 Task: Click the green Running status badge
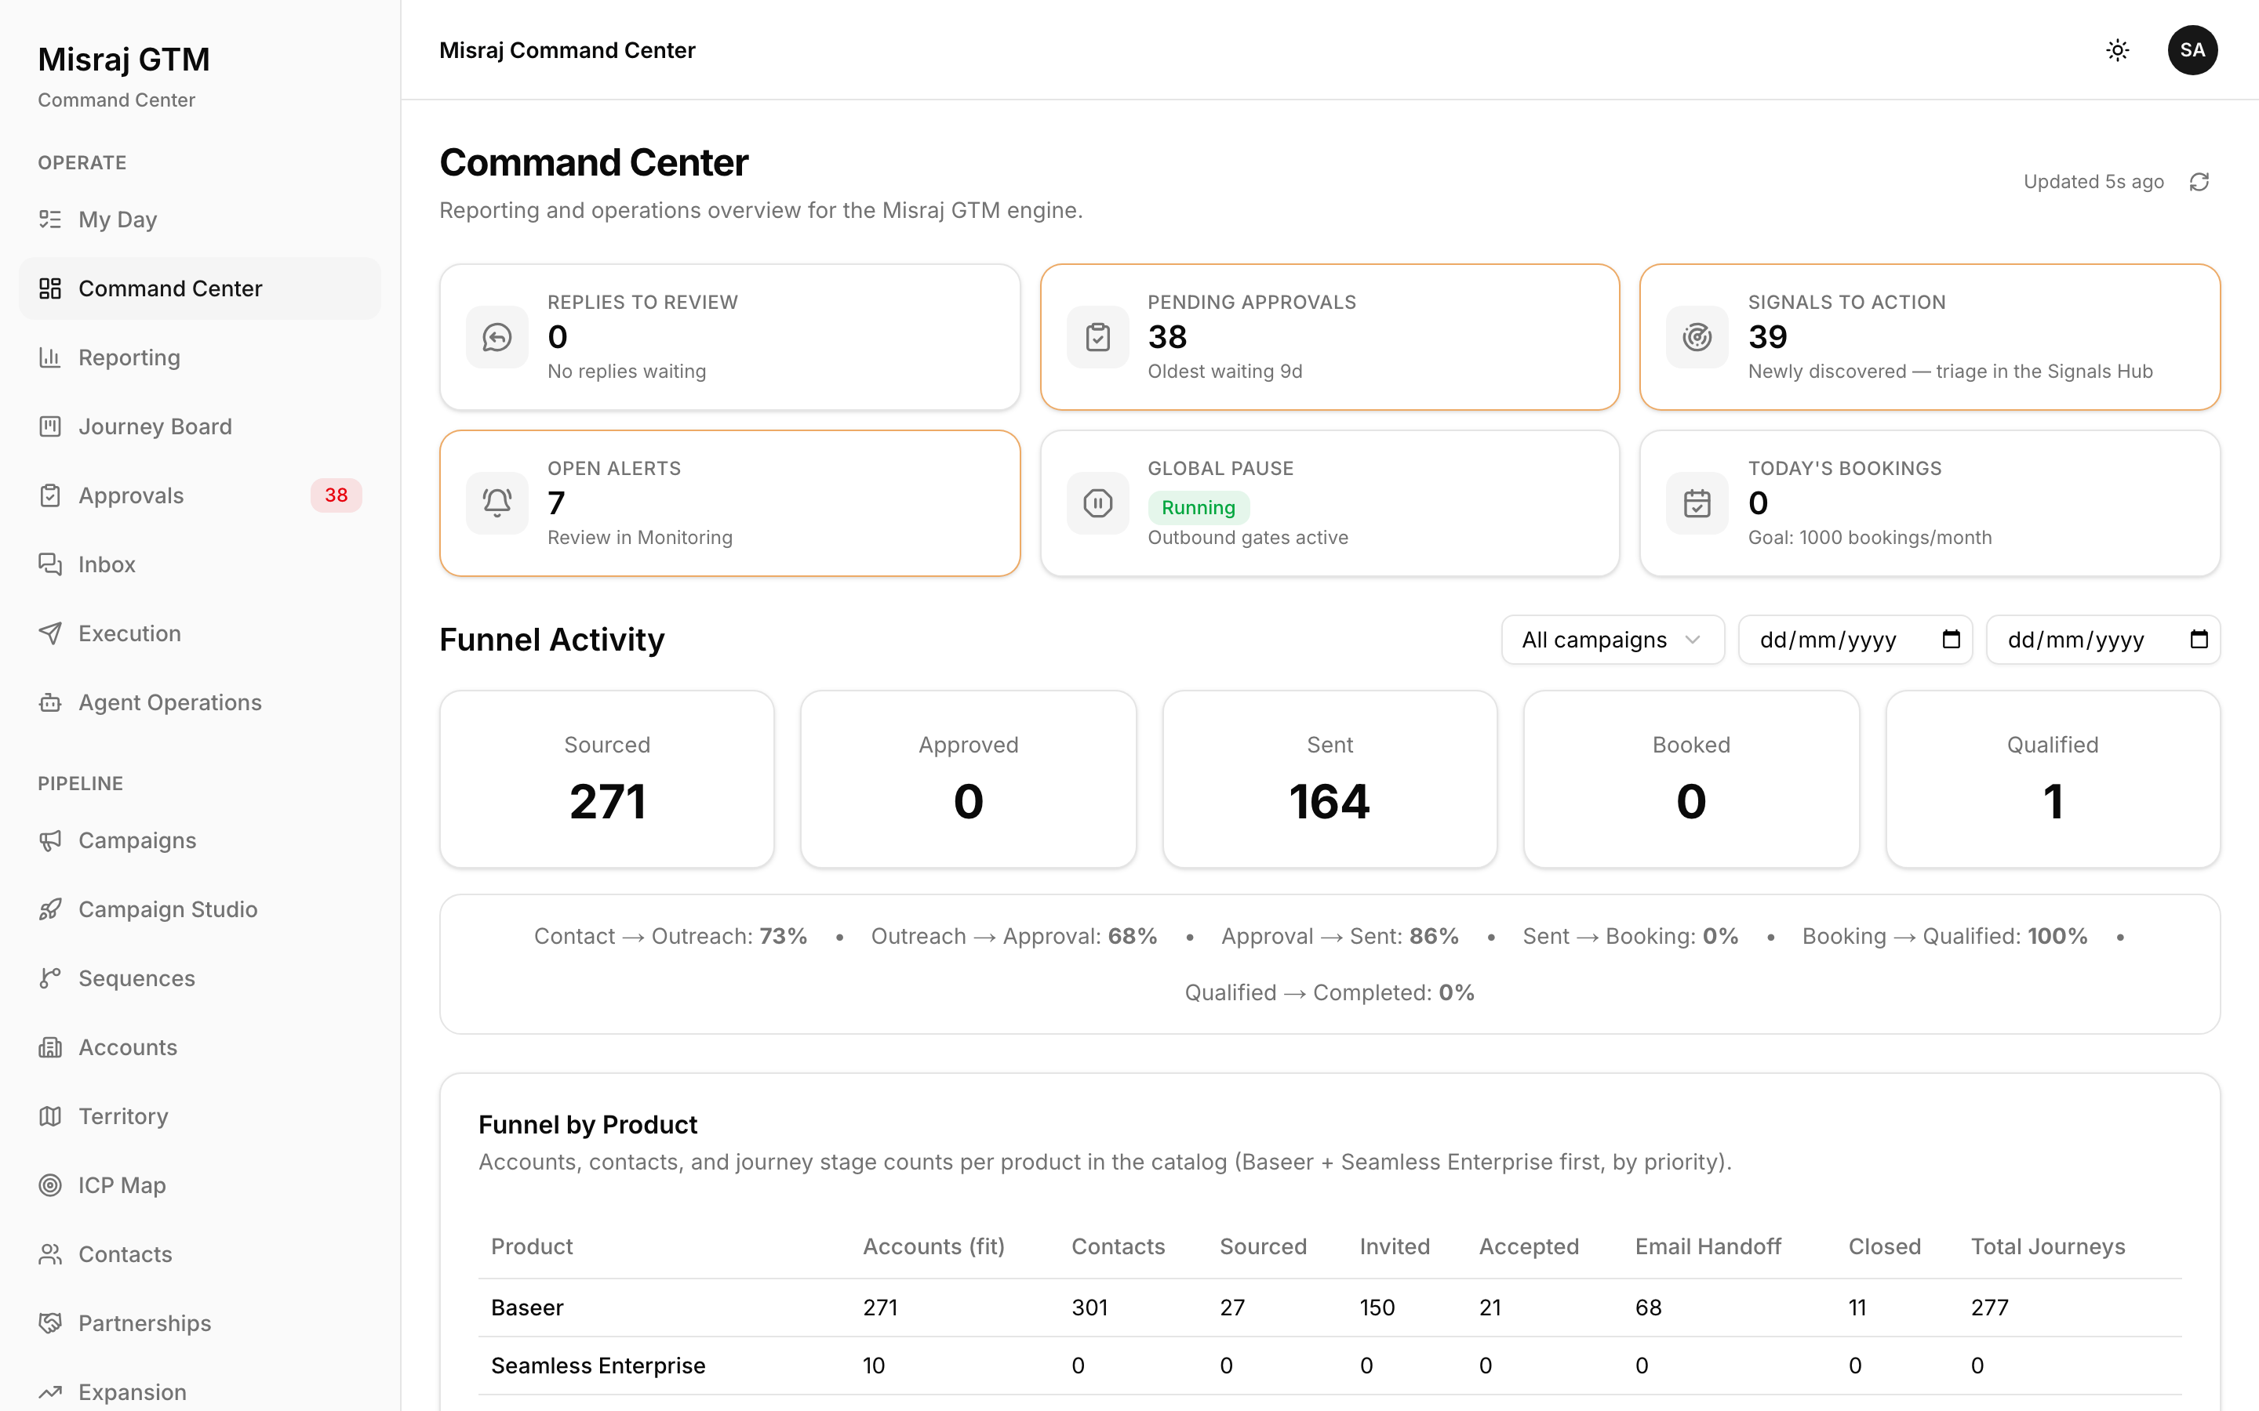click(1198, 508)
